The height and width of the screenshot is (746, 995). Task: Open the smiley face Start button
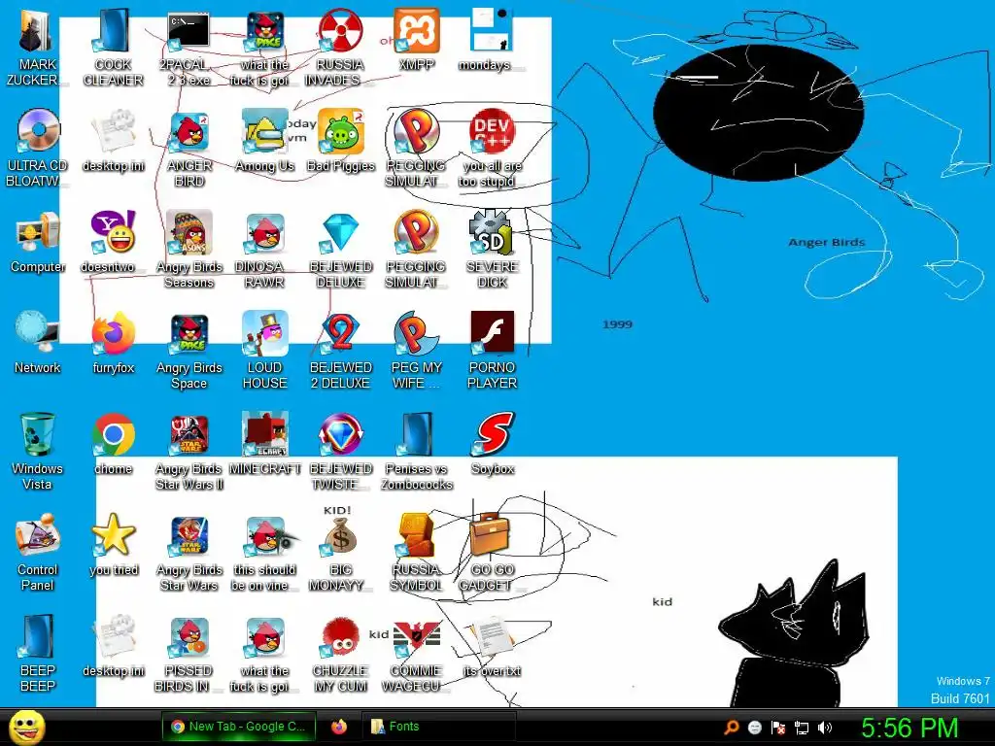coord(26,727)
